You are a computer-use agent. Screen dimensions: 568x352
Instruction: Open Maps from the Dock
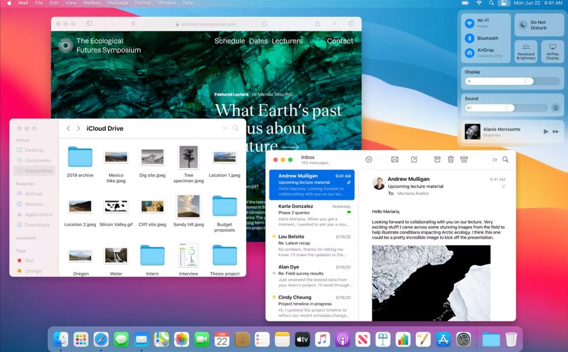161,340
